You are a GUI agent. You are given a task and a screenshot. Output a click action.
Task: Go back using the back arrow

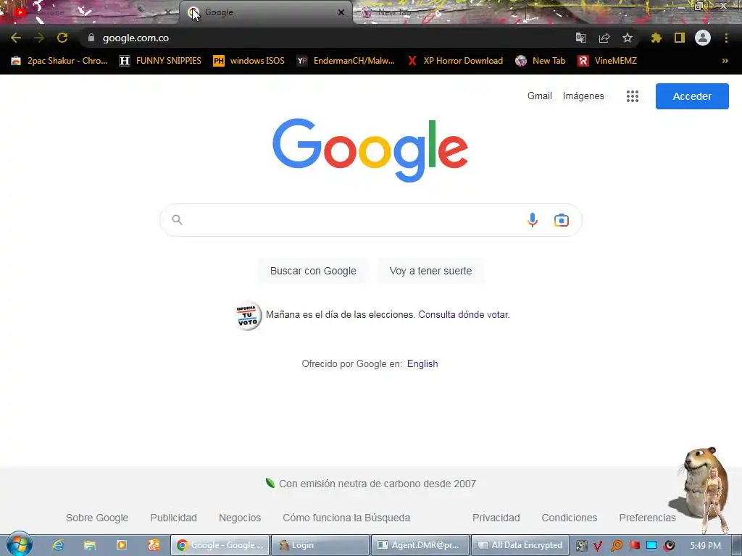click(x=16, y=38)
